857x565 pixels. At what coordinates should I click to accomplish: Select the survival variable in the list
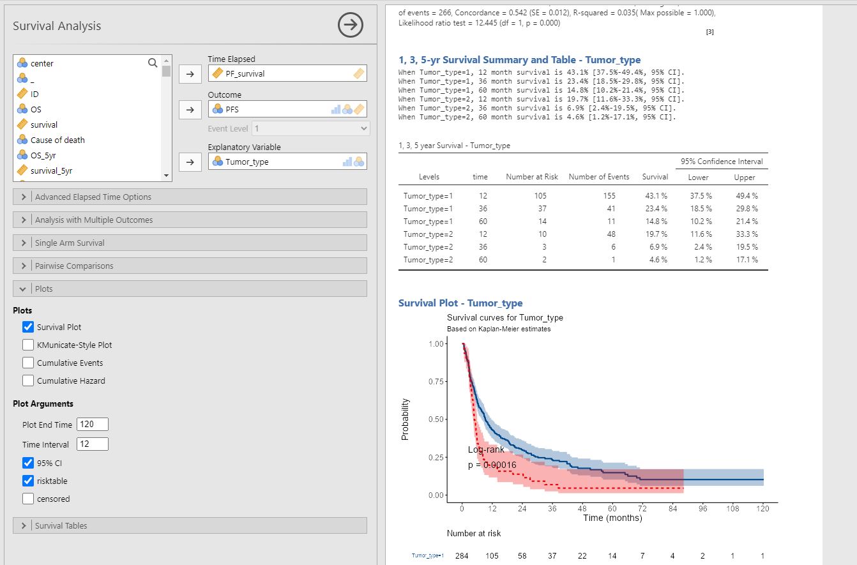[44, 124]
